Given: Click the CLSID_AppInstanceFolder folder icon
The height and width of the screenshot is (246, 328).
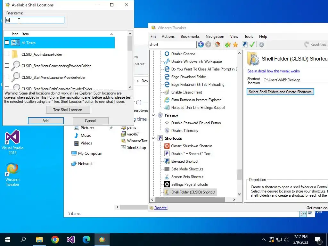Looking at the screenshot, I should pos(15,54).
